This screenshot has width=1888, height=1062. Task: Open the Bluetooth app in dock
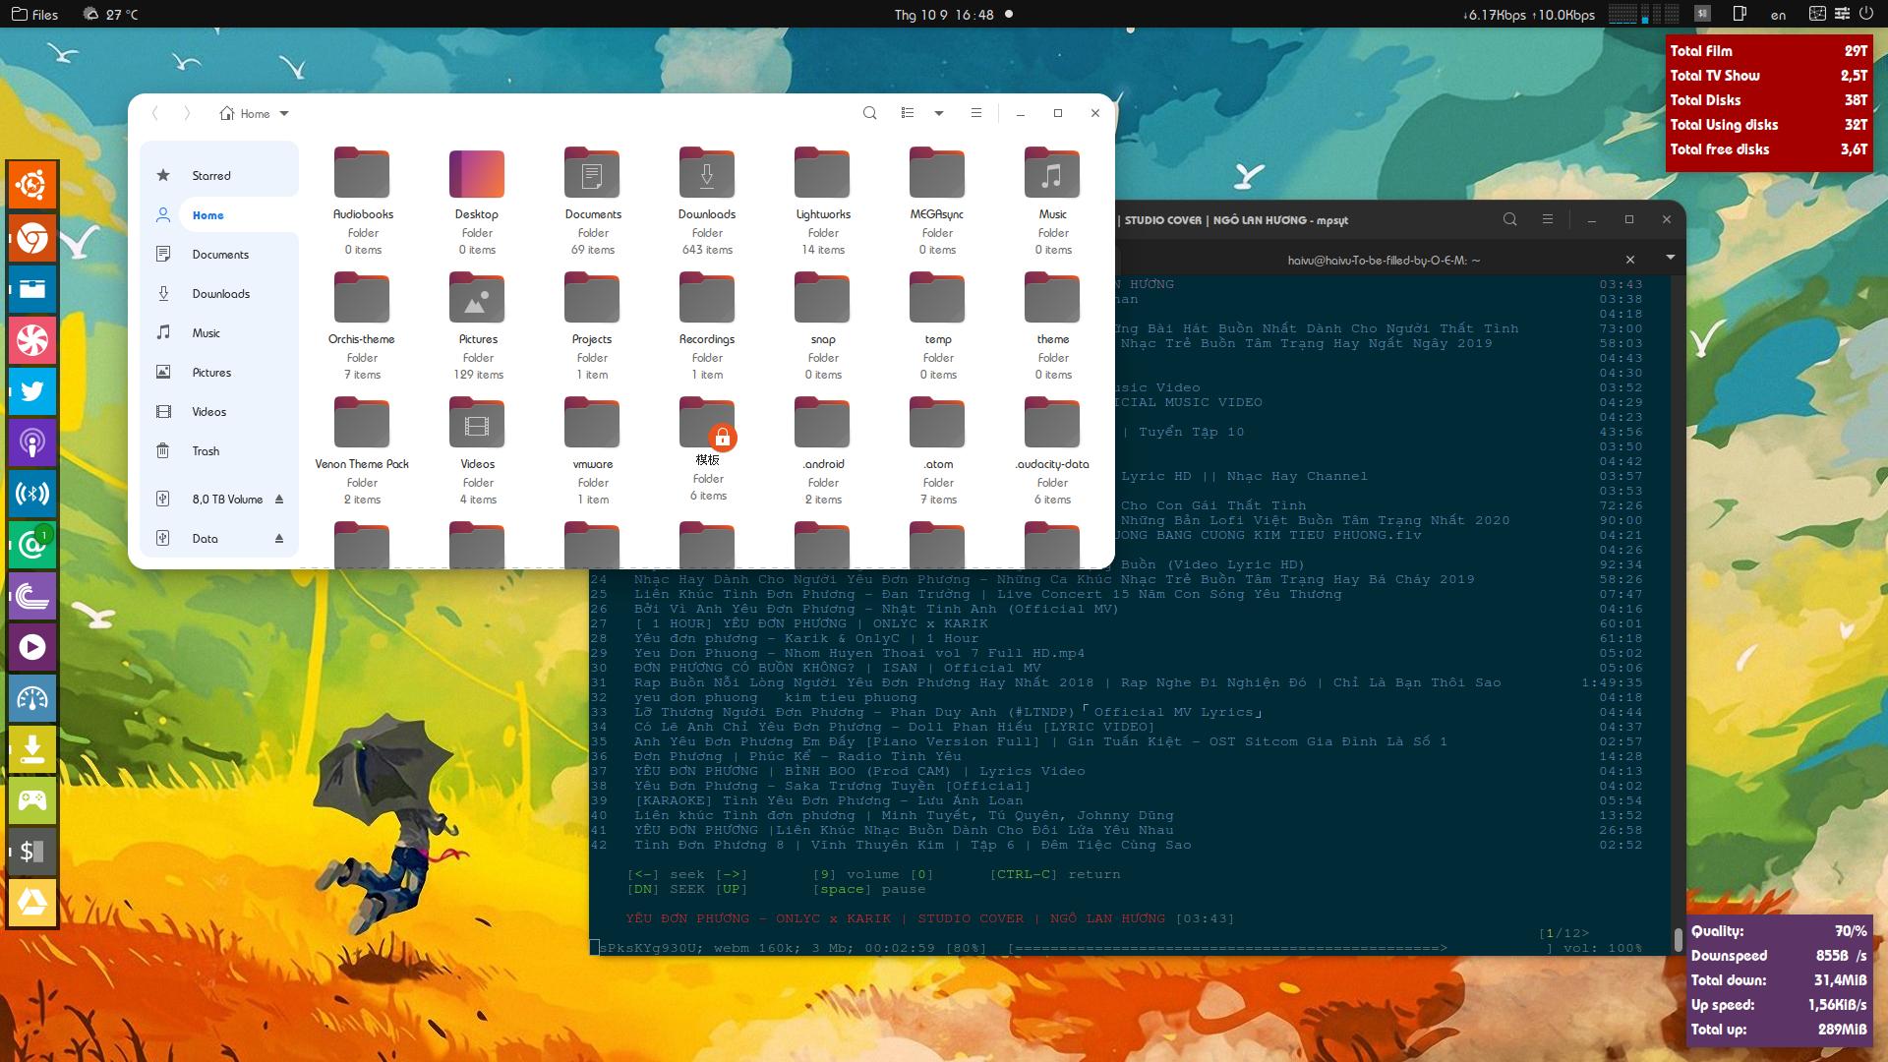32,494
